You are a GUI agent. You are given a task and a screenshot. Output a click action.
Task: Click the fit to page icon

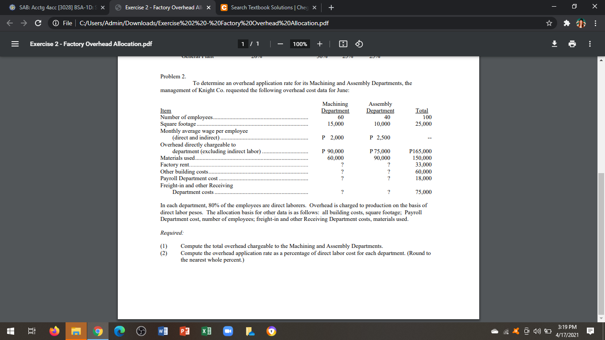coord(343,44)
